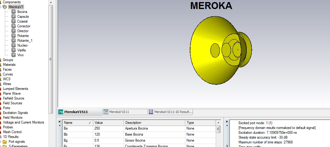Viewport: 330px width, 147px height.
Task: Select Varilla in the component tree
Action: (x=21, y=50)
